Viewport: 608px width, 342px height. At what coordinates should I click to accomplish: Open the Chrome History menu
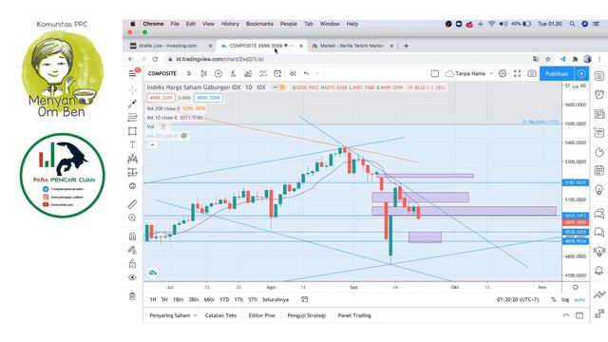230,24
